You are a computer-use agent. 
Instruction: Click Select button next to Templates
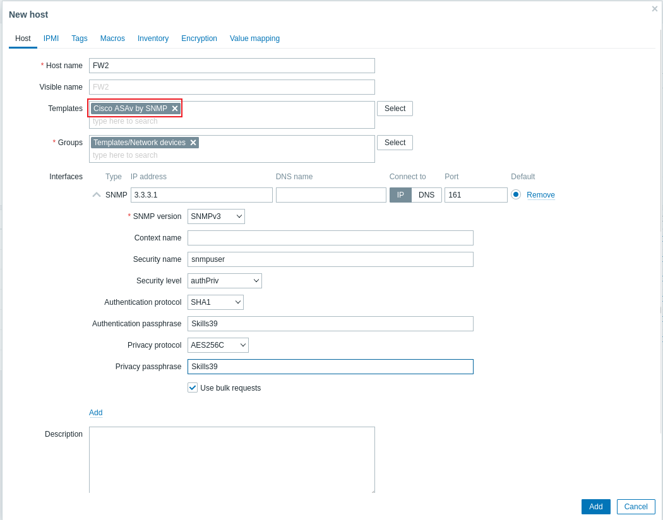[395, 109]
